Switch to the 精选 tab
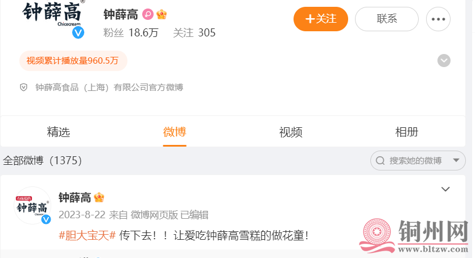This screenshot has width=475, height=258. coord(59,132)
